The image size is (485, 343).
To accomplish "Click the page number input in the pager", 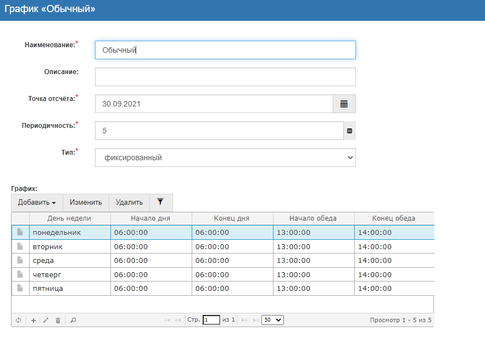I will [x=211, y=319].
